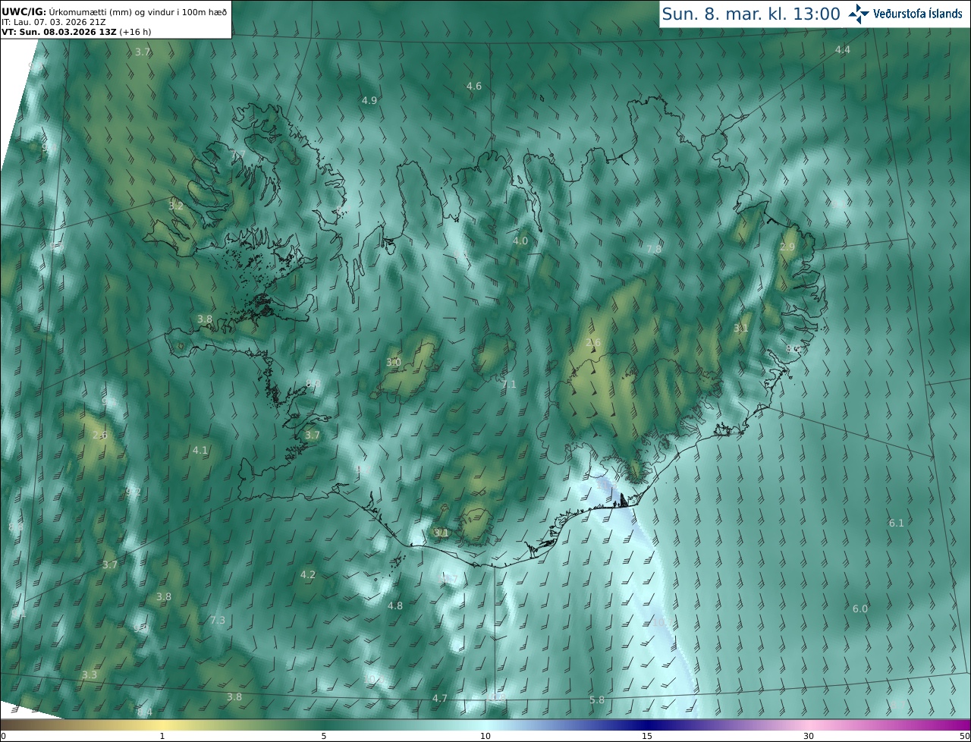Click the 3.1 value on the map
The height and width of the screenshot is (742, 971).
[x=741, y=328]
